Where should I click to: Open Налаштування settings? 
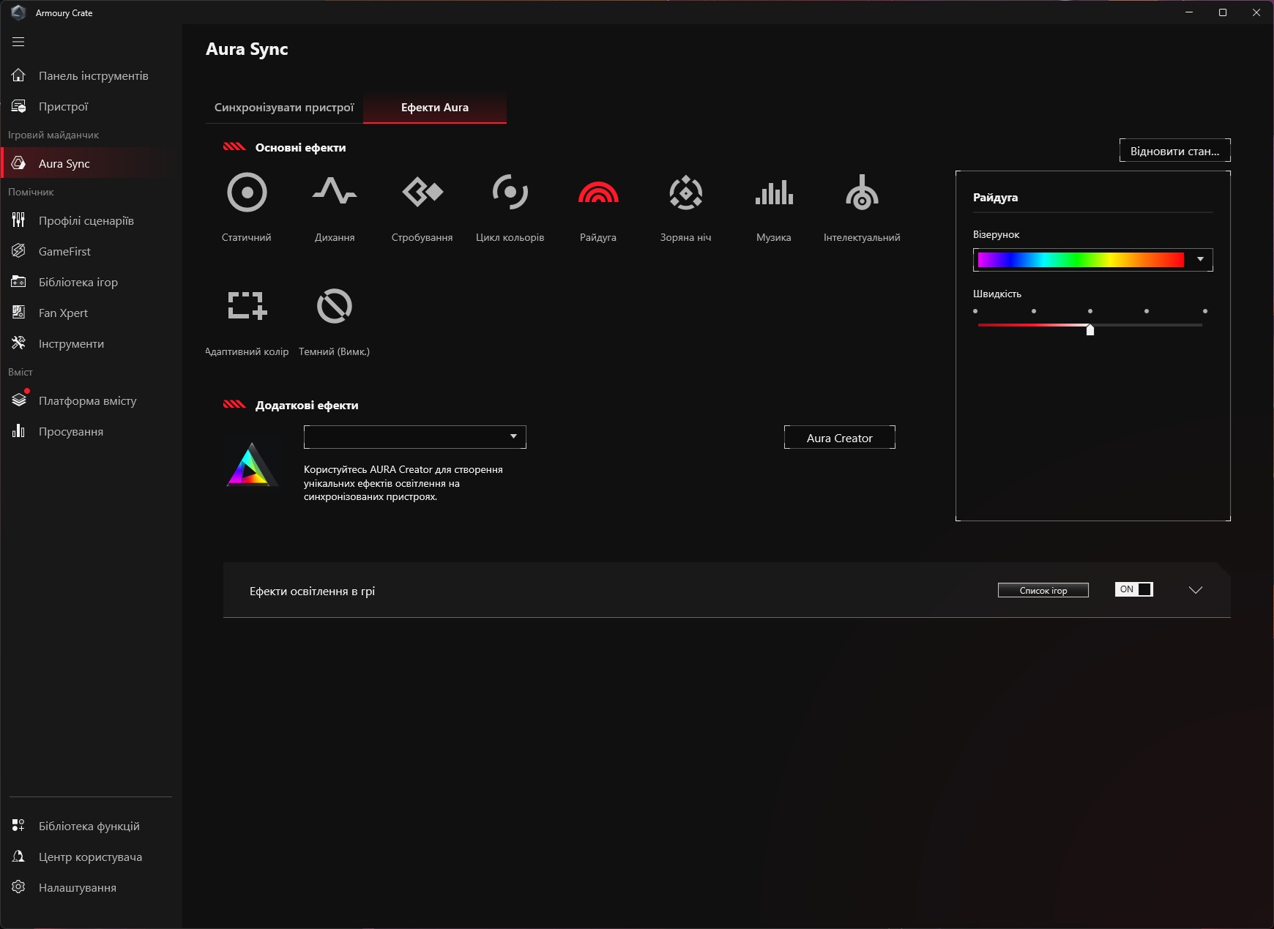(92, 887)
